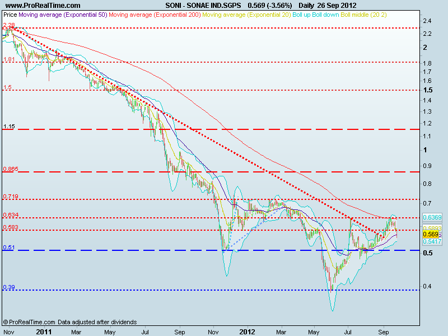The image size is (448, 336).
Task: Click the yellow 0.569 current price tag
Action: point(430,234)
